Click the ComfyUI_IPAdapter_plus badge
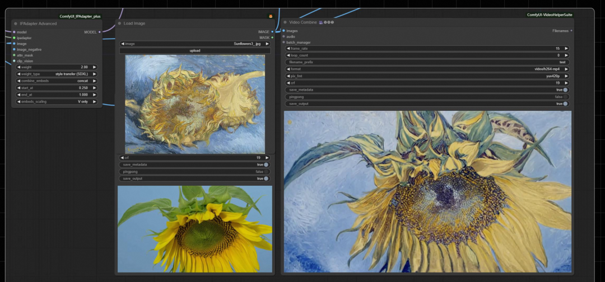Screen dimensions: 605x282 coord(80,16)
